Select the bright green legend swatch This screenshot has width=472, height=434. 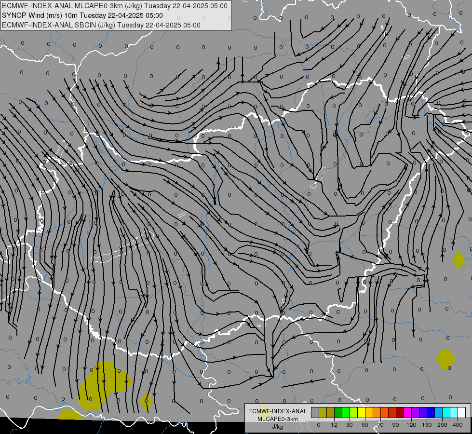346,412
